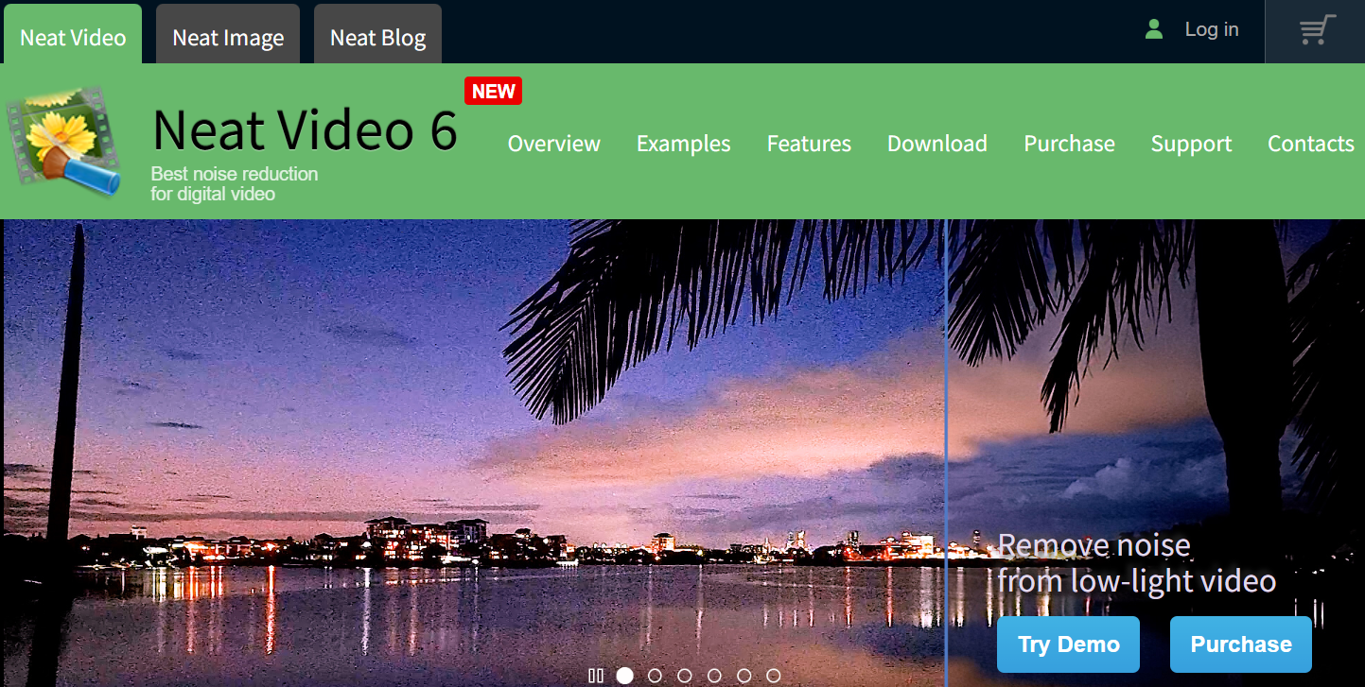Open the Features menu item
Image resolution: width=1365 pixels, height=687 pixels.
click(x=809, y=144)
